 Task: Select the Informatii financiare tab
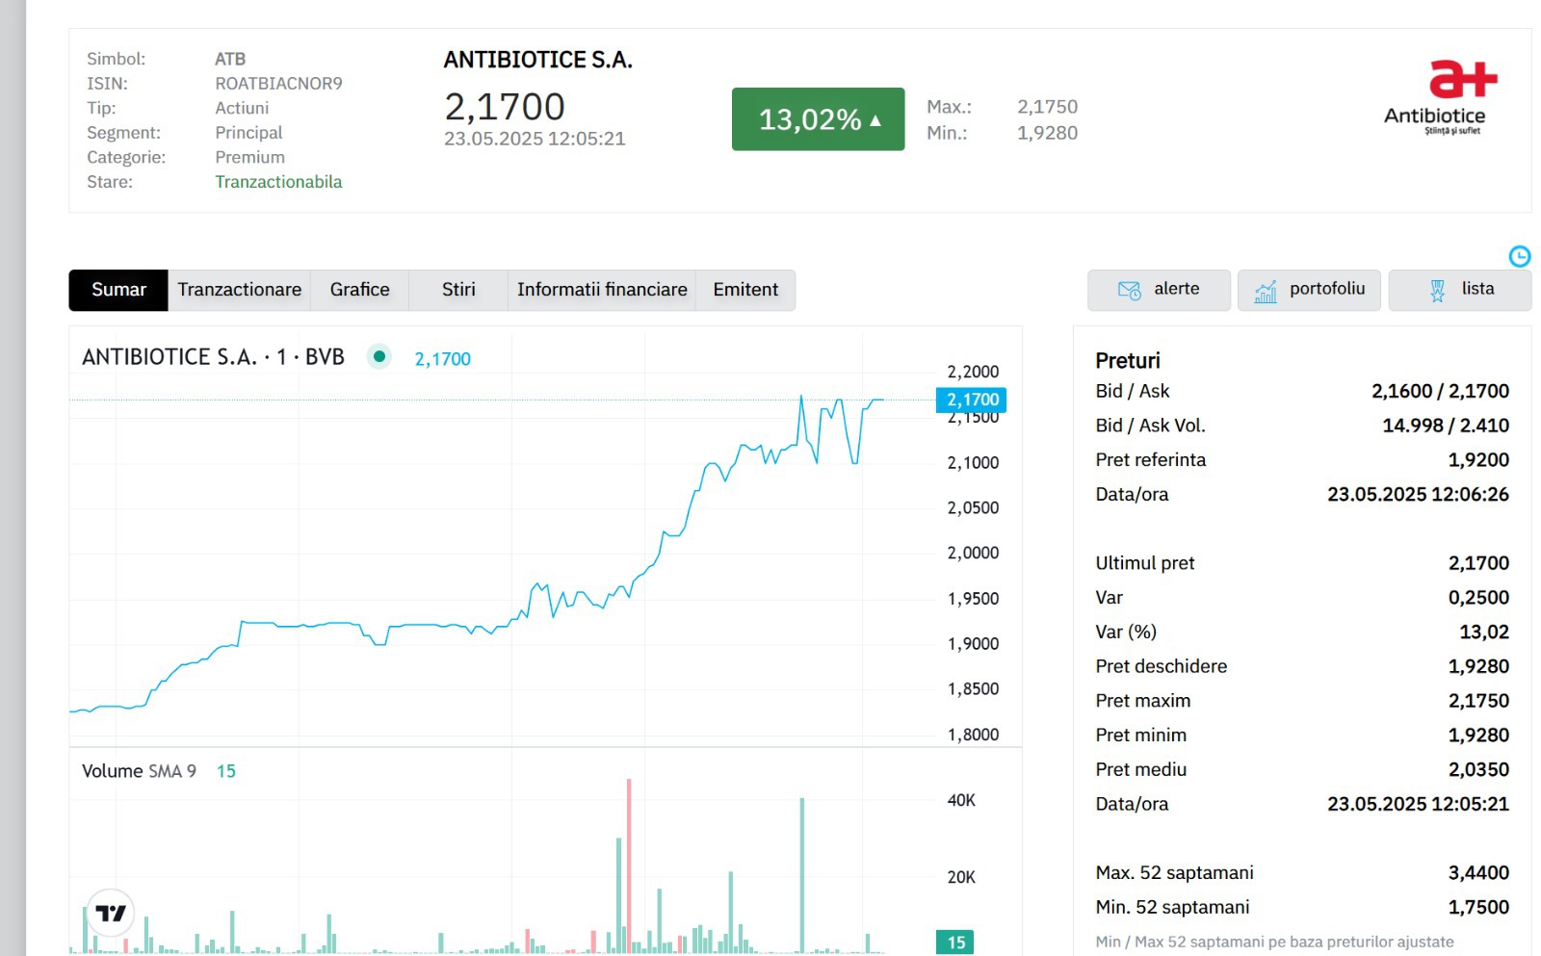pos(602,290)
